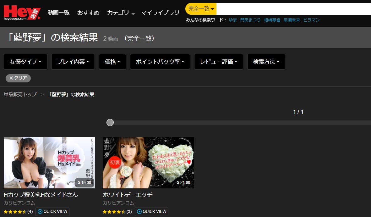
Task: Expand the カテゴリ dropdown in the navigation
Action: [121, 13]
